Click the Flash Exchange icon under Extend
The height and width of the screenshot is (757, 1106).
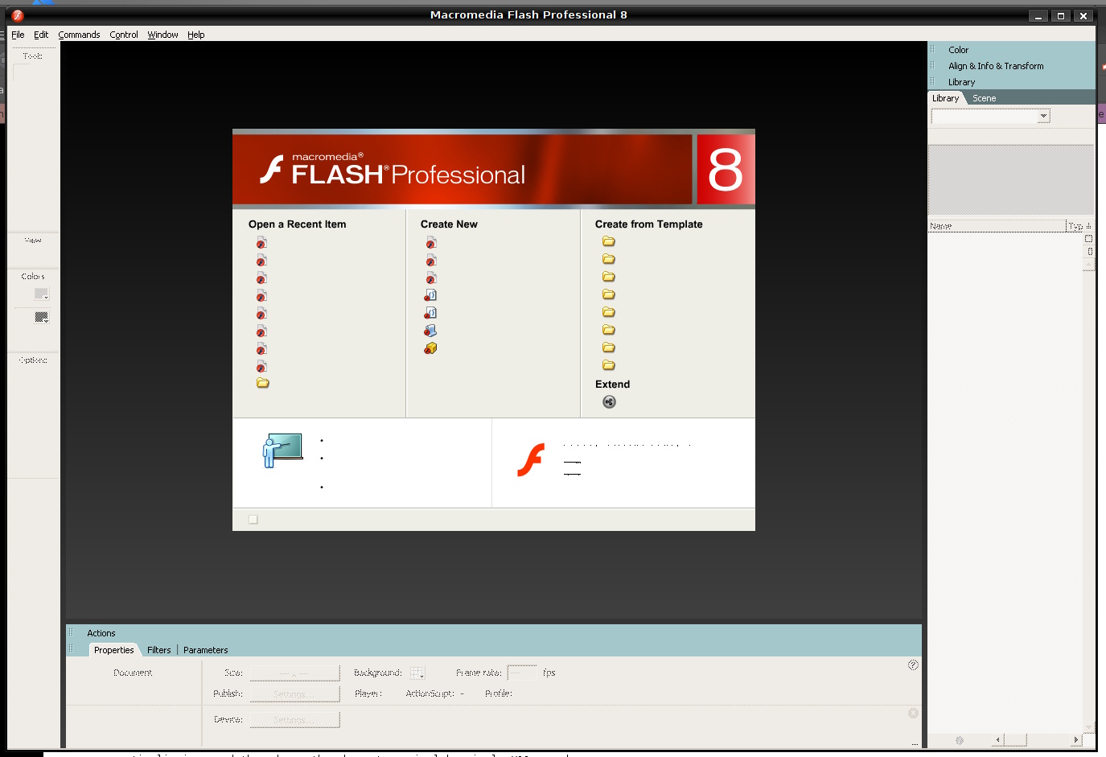(610, 402)
